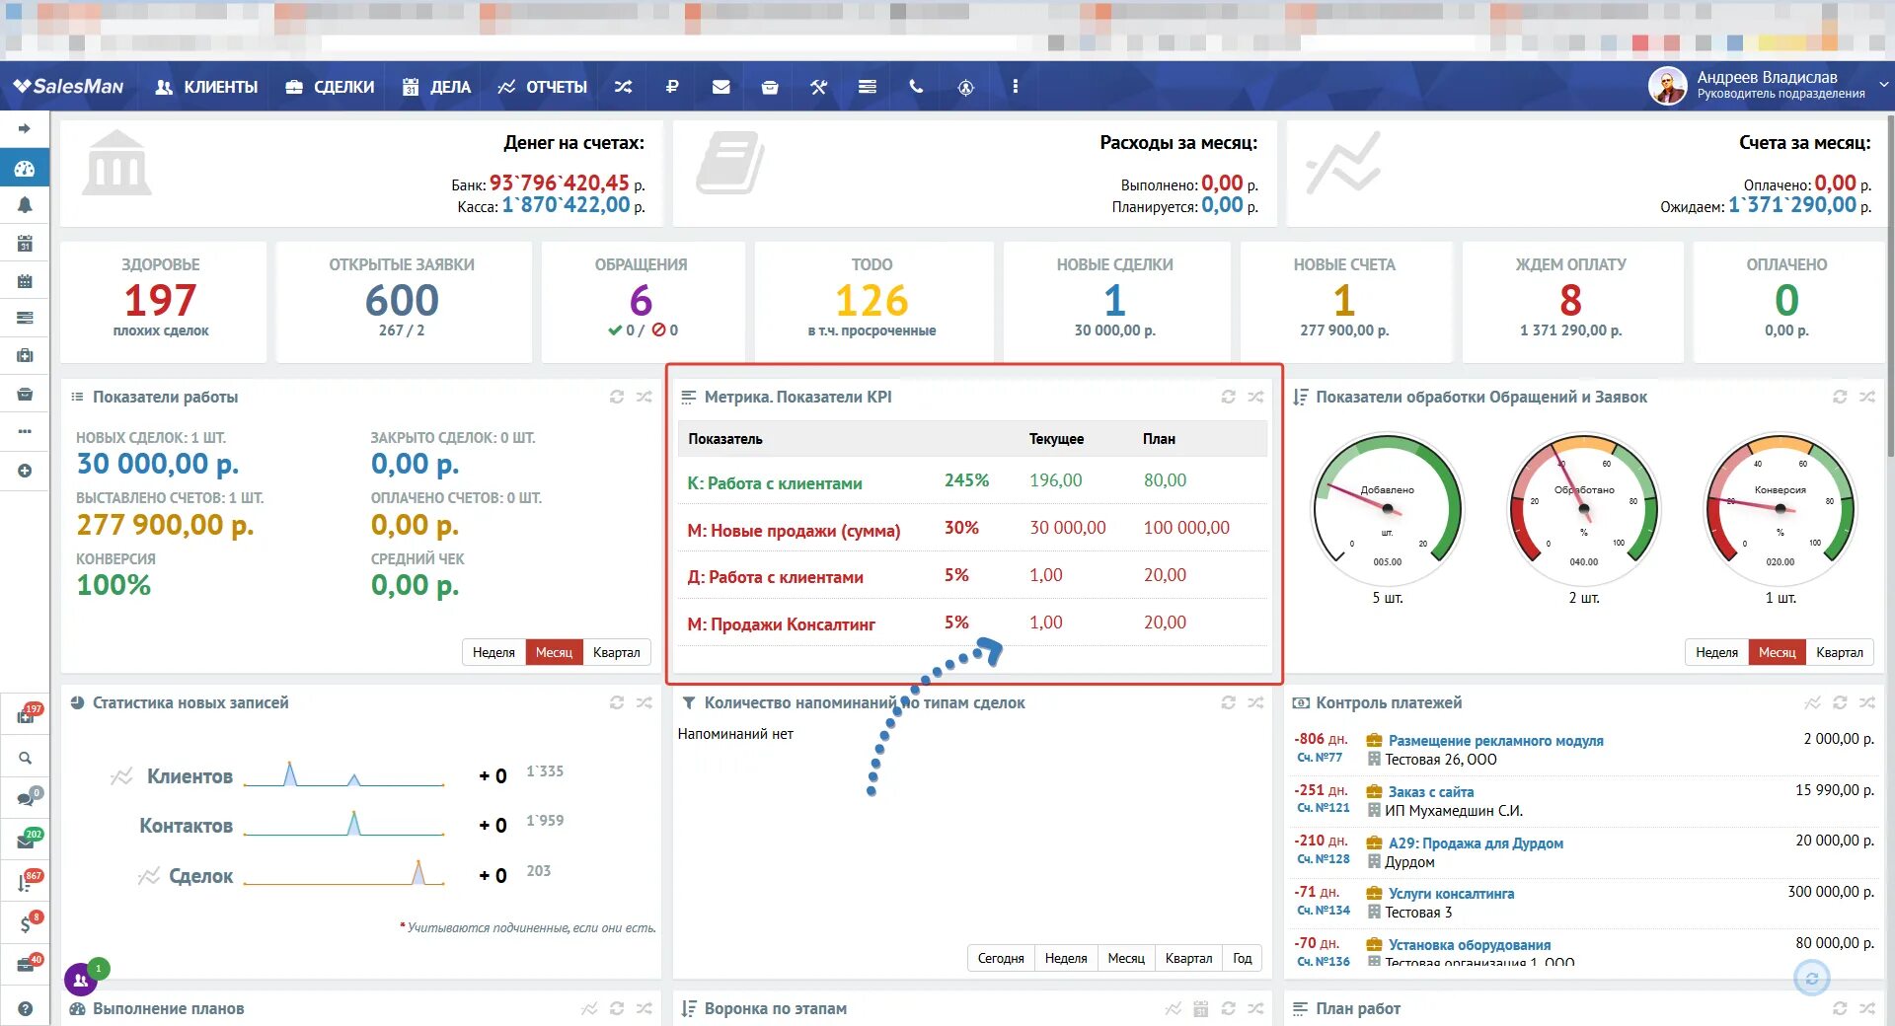Viewport: 1895px width, 1026px height.
Task: Click the Конверсия gauge
Action: 1781,510
